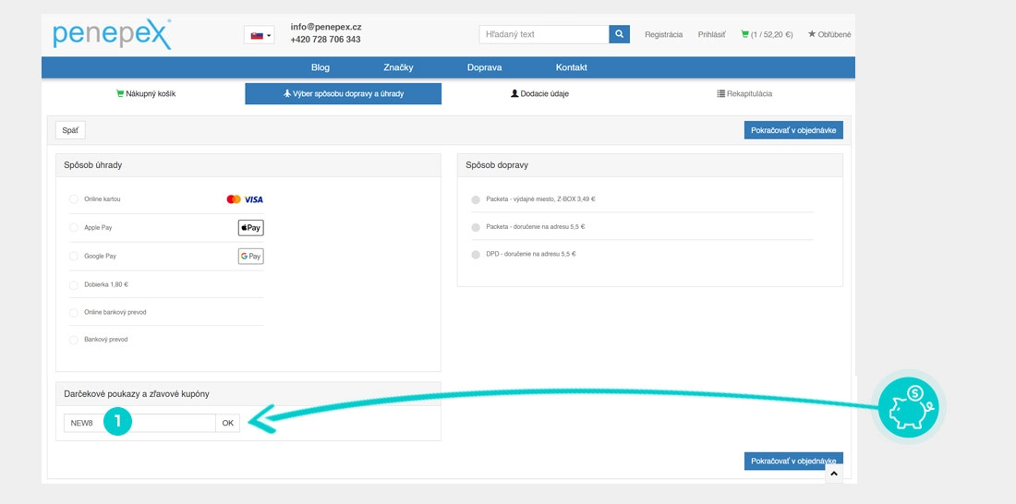This screenshot has height=504, width=1016.
Task: Click the phone number +420 728 706 343
Action: pyautogui.click(x=326, y=40)
